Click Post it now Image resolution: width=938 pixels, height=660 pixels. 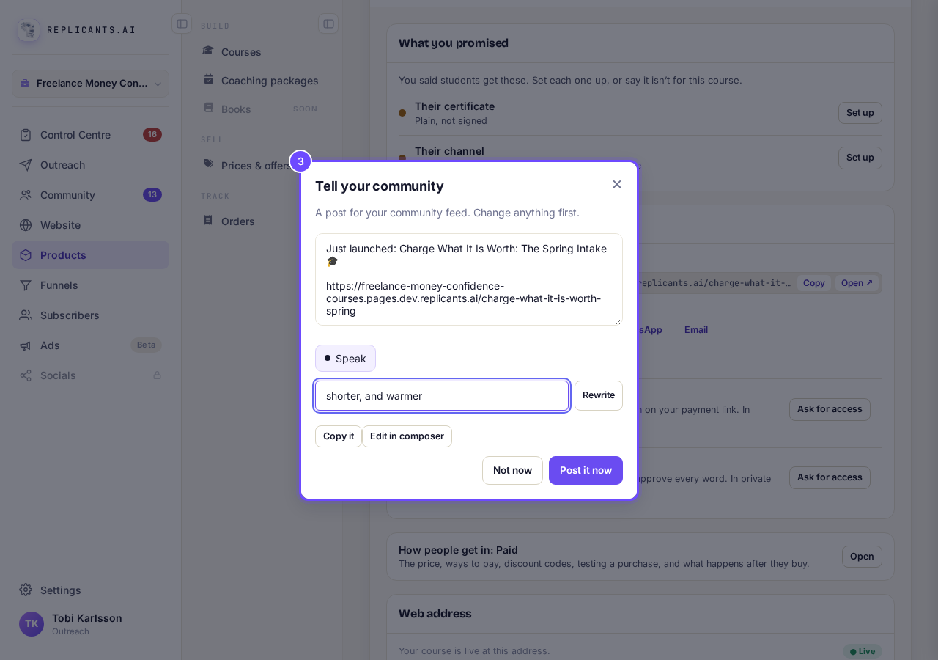586,471
